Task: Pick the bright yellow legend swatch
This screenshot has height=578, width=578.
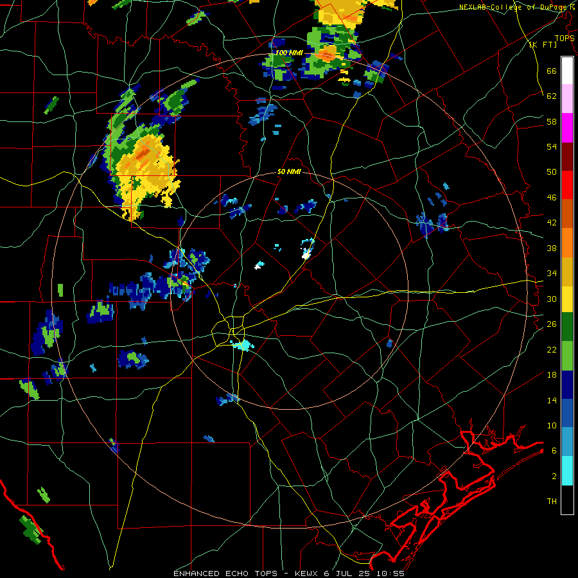Action: [x=567, y=299]
